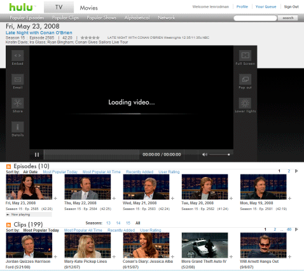Select the Movies tab
This screenshot has height=271, width=304.
coord(88,8)
